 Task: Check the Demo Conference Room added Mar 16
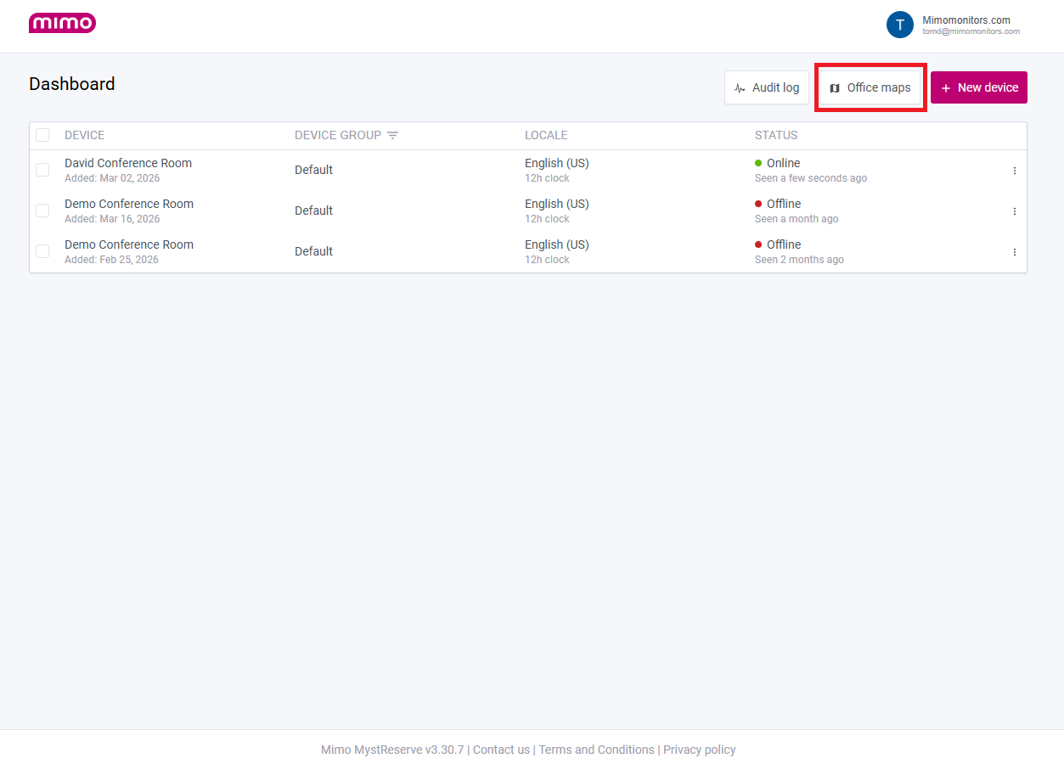point(42,211)
